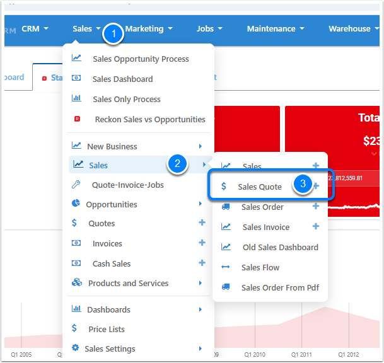This screenshot has width=384, height=363.
Task: Click the 'Q1 2010' axis label on the chart
Action: [x=255, y=354]
